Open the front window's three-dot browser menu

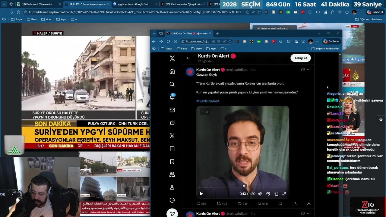pos(318,41)
